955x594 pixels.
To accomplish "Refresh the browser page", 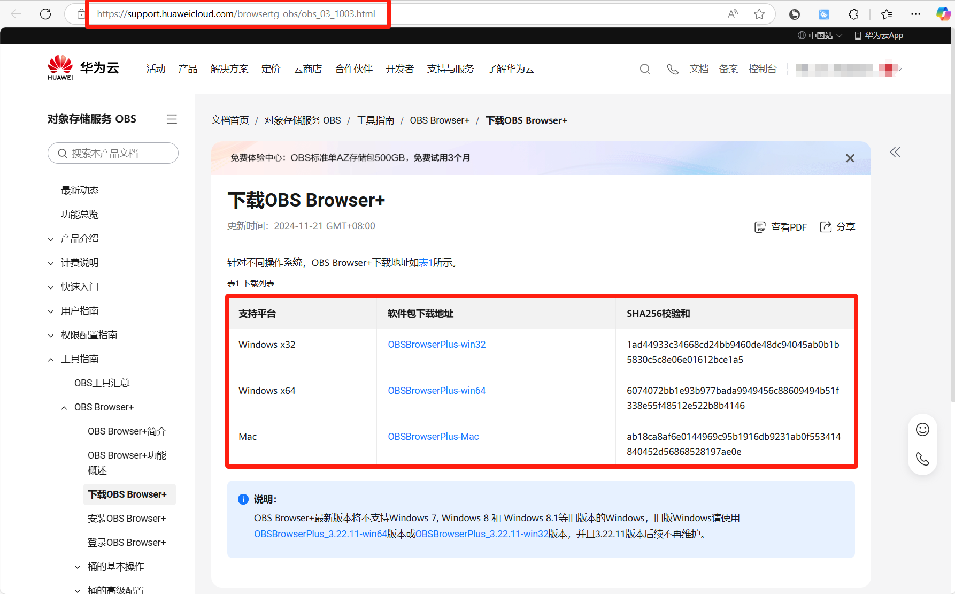I will click(45, 14).
